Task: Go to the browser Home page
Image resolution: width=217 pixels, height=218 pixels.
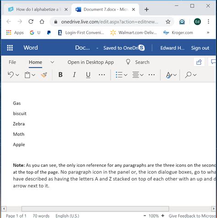Action: [42, 21]
